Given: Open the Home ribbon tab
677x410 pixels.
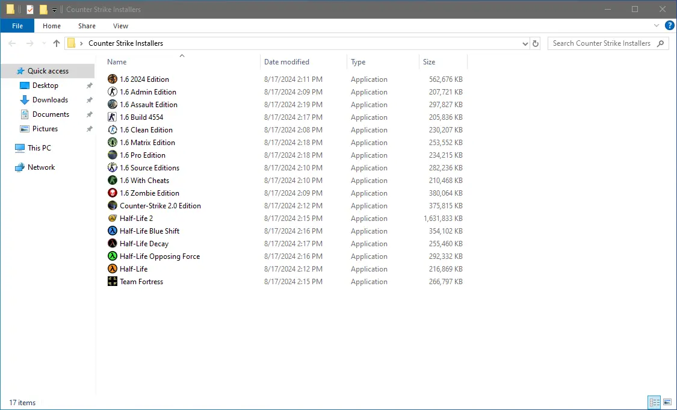Looking at the screenshot, I should [x=51, y=26].
